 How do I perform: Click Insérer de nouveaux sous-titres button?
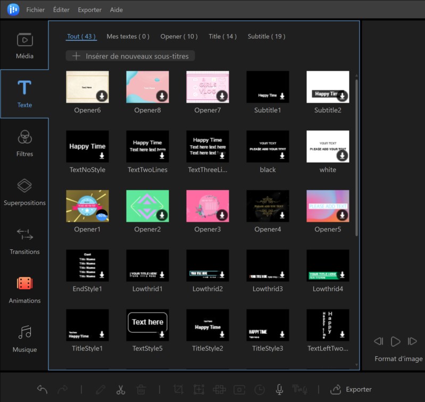(x=131, y=56)
